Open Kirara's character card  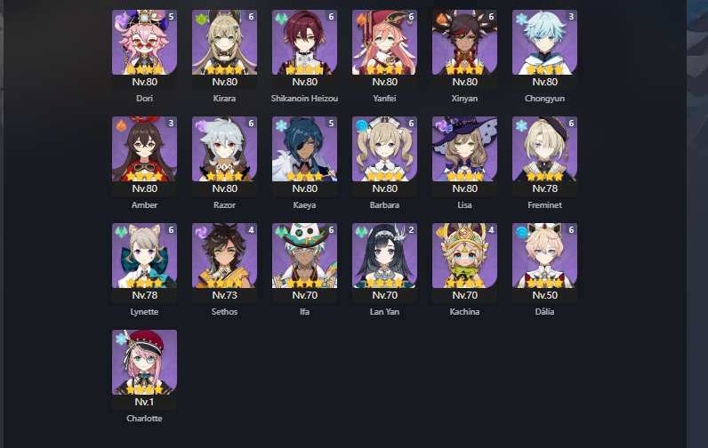click(x=224, y=43)
